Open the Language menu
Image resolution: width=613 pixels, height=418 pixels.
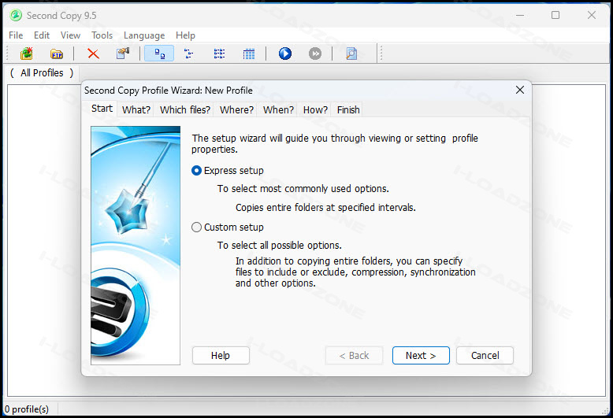pos(144,35)
